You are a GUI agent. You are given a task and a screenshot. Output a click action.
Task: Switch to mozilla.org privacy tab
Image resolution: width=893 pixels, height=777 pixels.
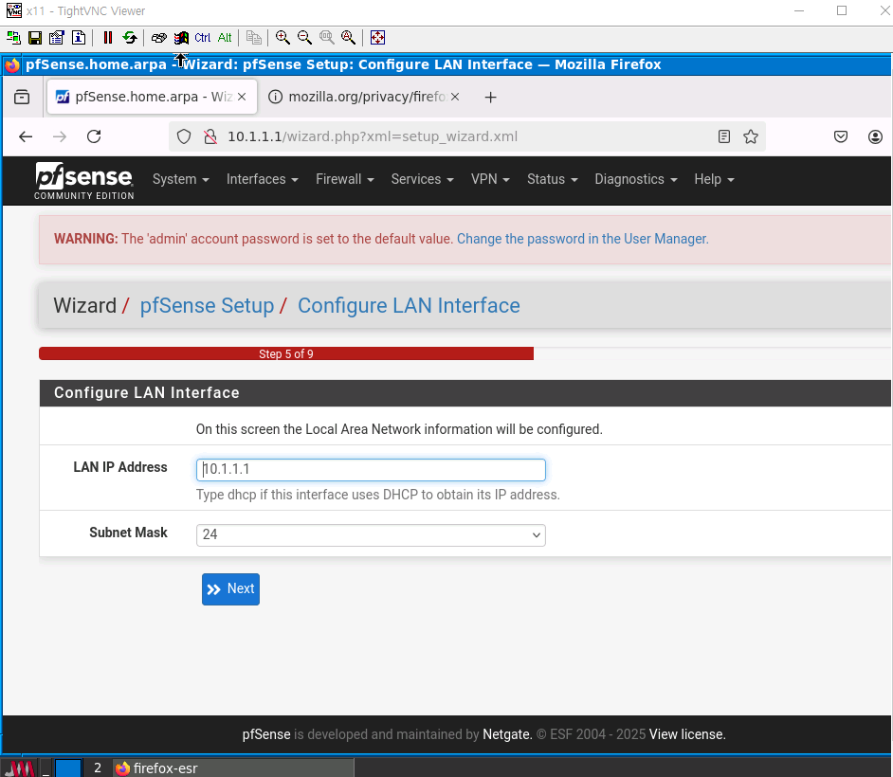pos(364,97)
